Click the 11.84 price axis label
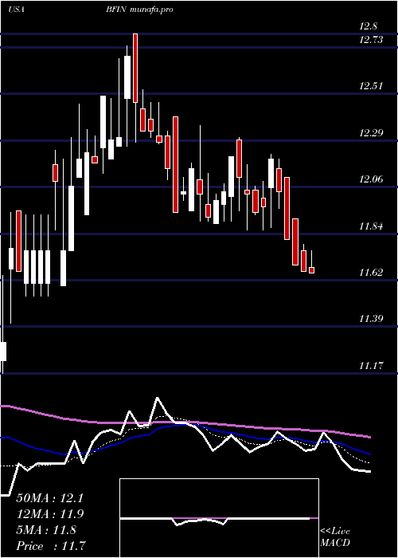398x558 pixels. (371, 226)
